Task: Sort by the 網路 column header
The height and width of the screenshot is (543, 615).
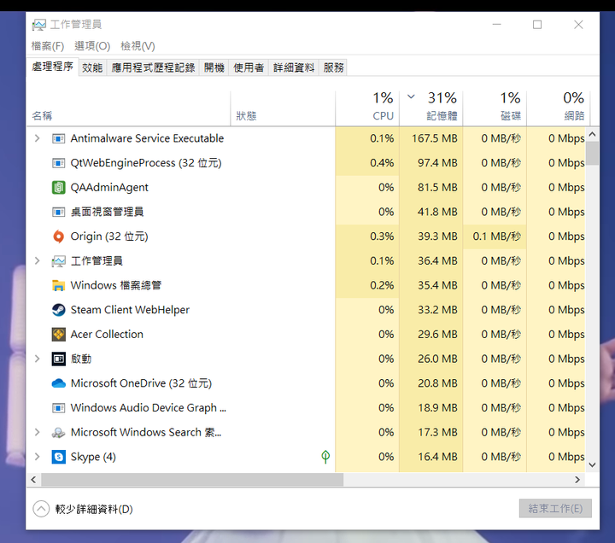Action: point(558,108)
